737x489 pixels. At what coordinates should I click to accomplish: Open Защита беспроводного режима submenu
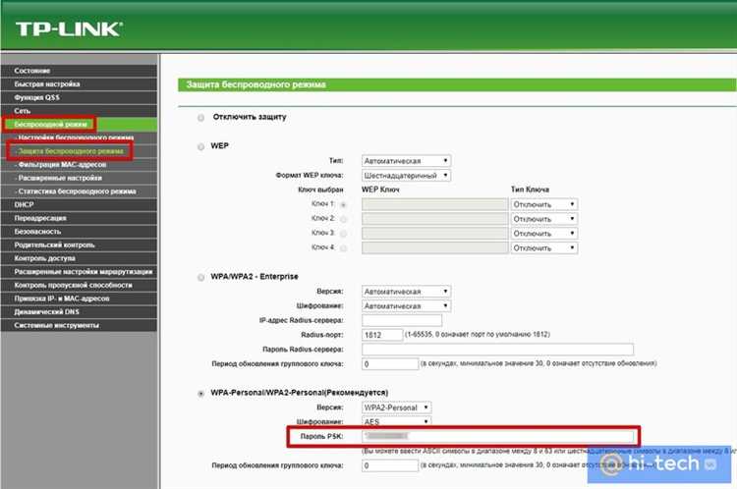pos(79,151)
